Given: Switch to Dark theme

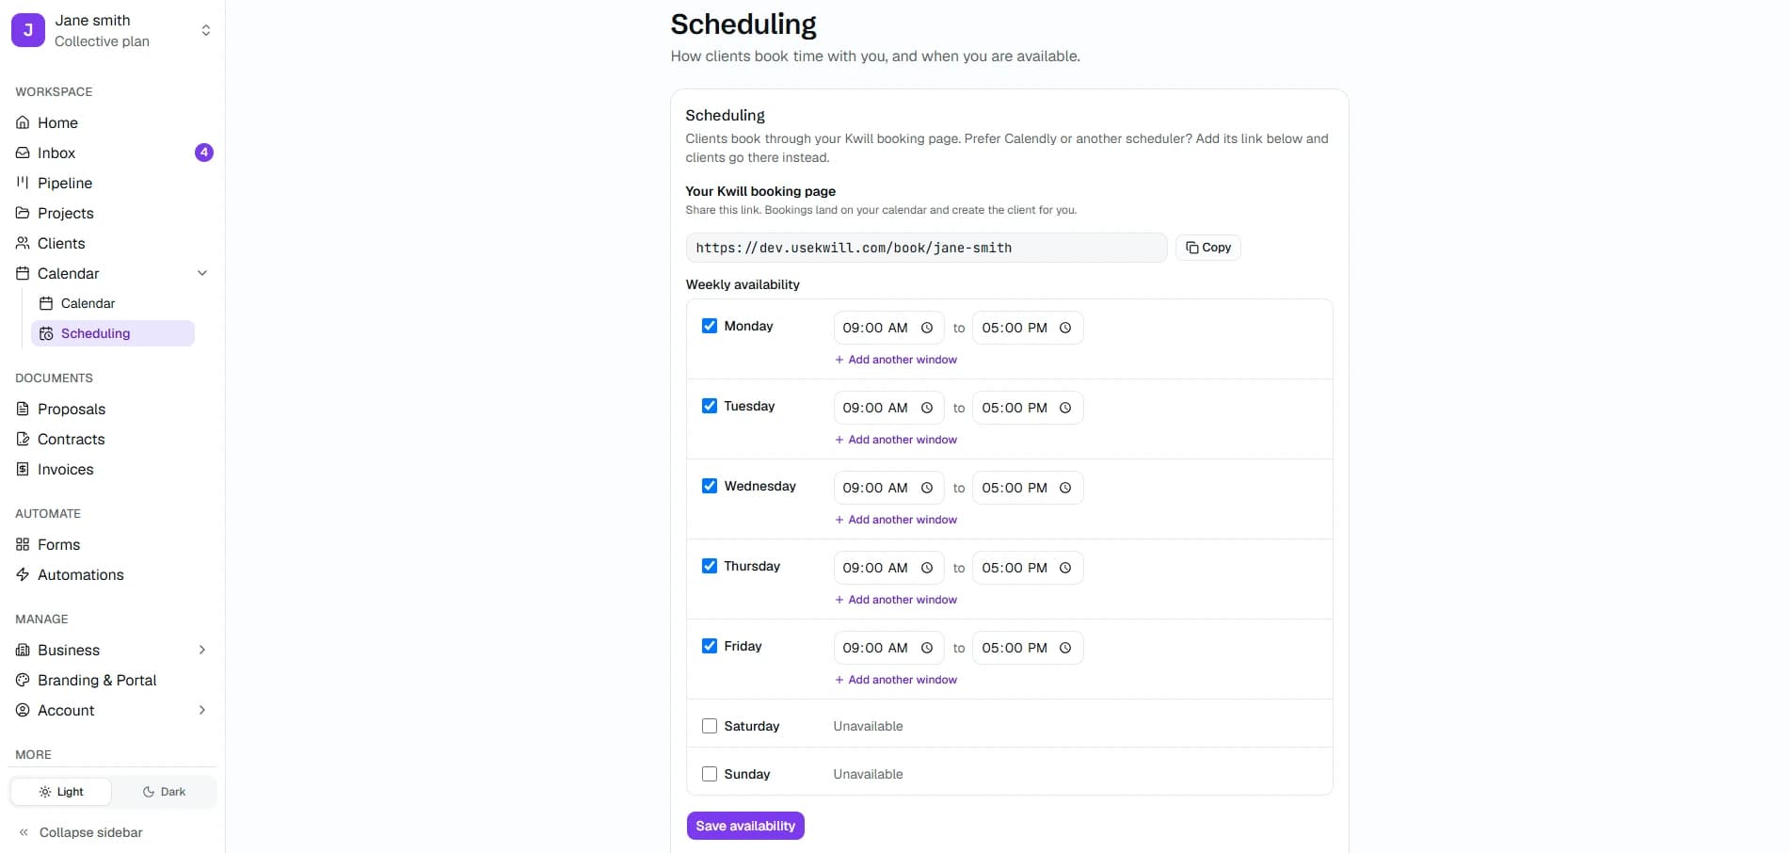Looking at the screenshot, I should (164, 792).
